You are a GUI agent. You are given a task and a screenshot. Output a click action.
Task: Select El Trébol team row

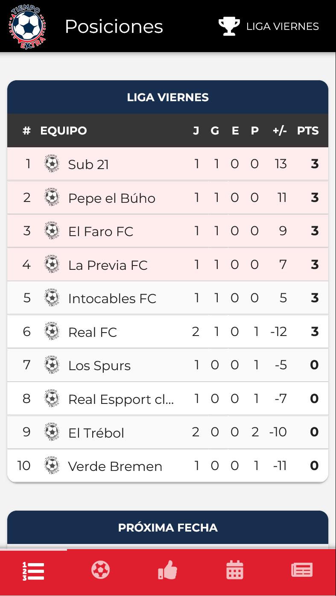pyautogui.click(x=168, y=432)
